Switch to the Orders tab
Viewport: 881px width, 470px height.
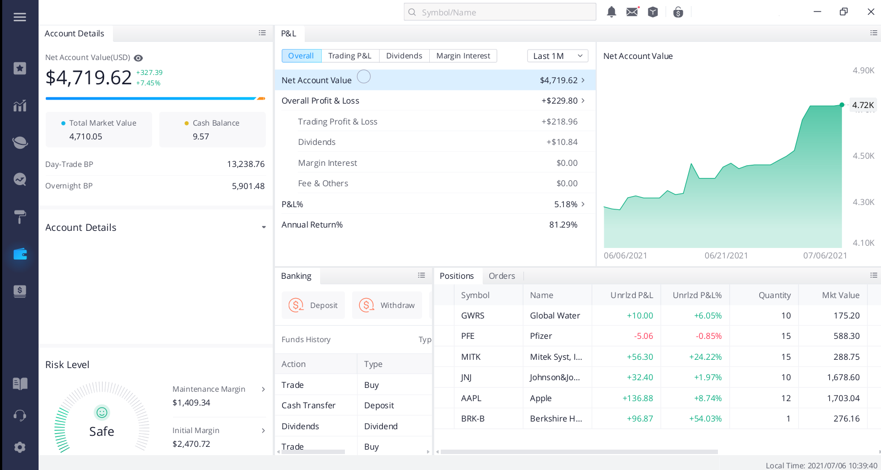point(502,275)
